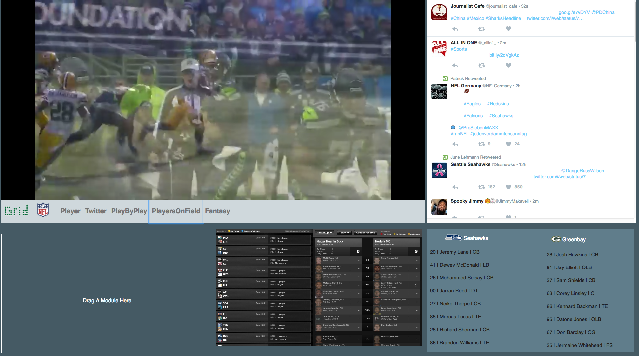The height and width of the screenshot is (356, 639).
Task: Click the Drag A Module Here area
Action: pyautogui.click(x=107, y=293)
